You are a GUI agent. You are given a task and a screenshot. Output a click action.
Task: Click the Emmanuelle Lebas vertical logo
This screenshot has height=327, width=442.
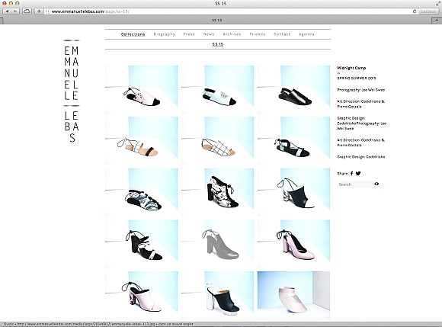pos(72,91)
